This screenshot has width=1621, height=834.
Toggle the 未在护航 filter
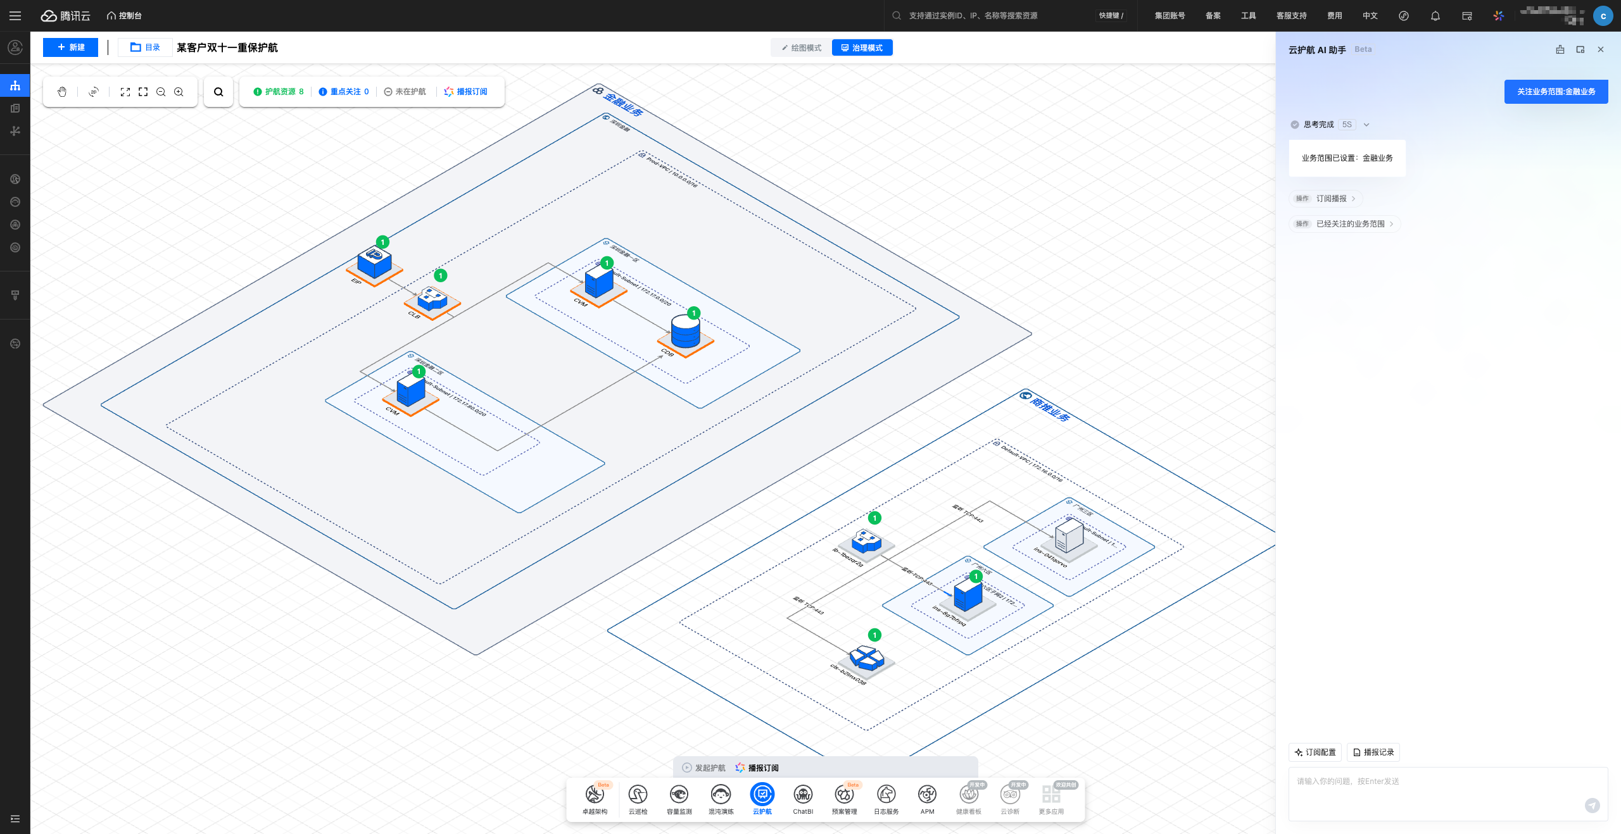pos(405,92)
